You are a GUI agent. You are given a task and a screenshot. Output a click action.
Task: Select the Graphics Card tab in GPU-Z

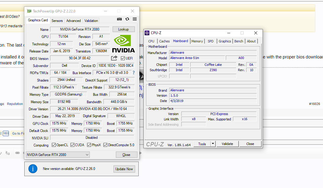(x=38, y=20)
